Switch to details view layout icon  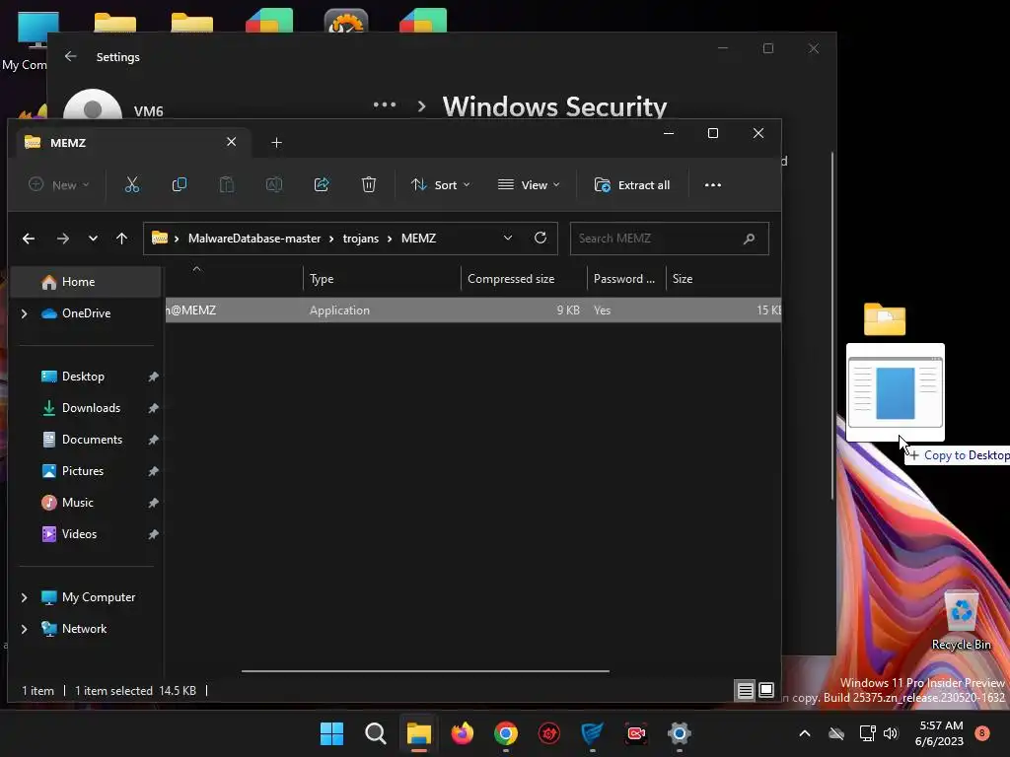[x=746, y=691]
